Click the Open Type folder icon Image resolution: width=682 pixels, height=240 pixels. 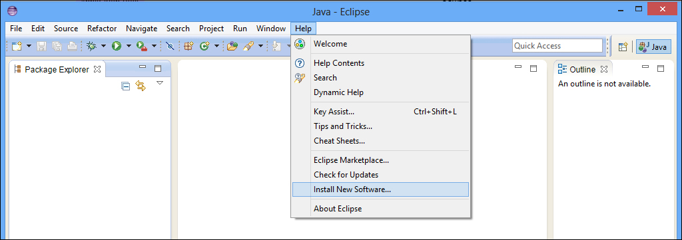pyautogui.click(x=232, y=46)
